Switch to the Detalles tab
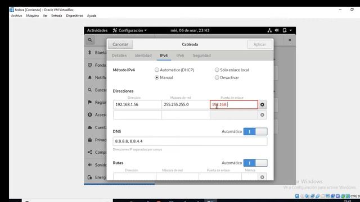360x202 pixels. pyautogui.click(x=119, y=56)
